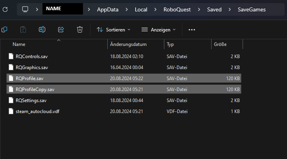Select the RQProfileCopy.sav file
This screenshot has height=159, width=287.
pos(35,90)
